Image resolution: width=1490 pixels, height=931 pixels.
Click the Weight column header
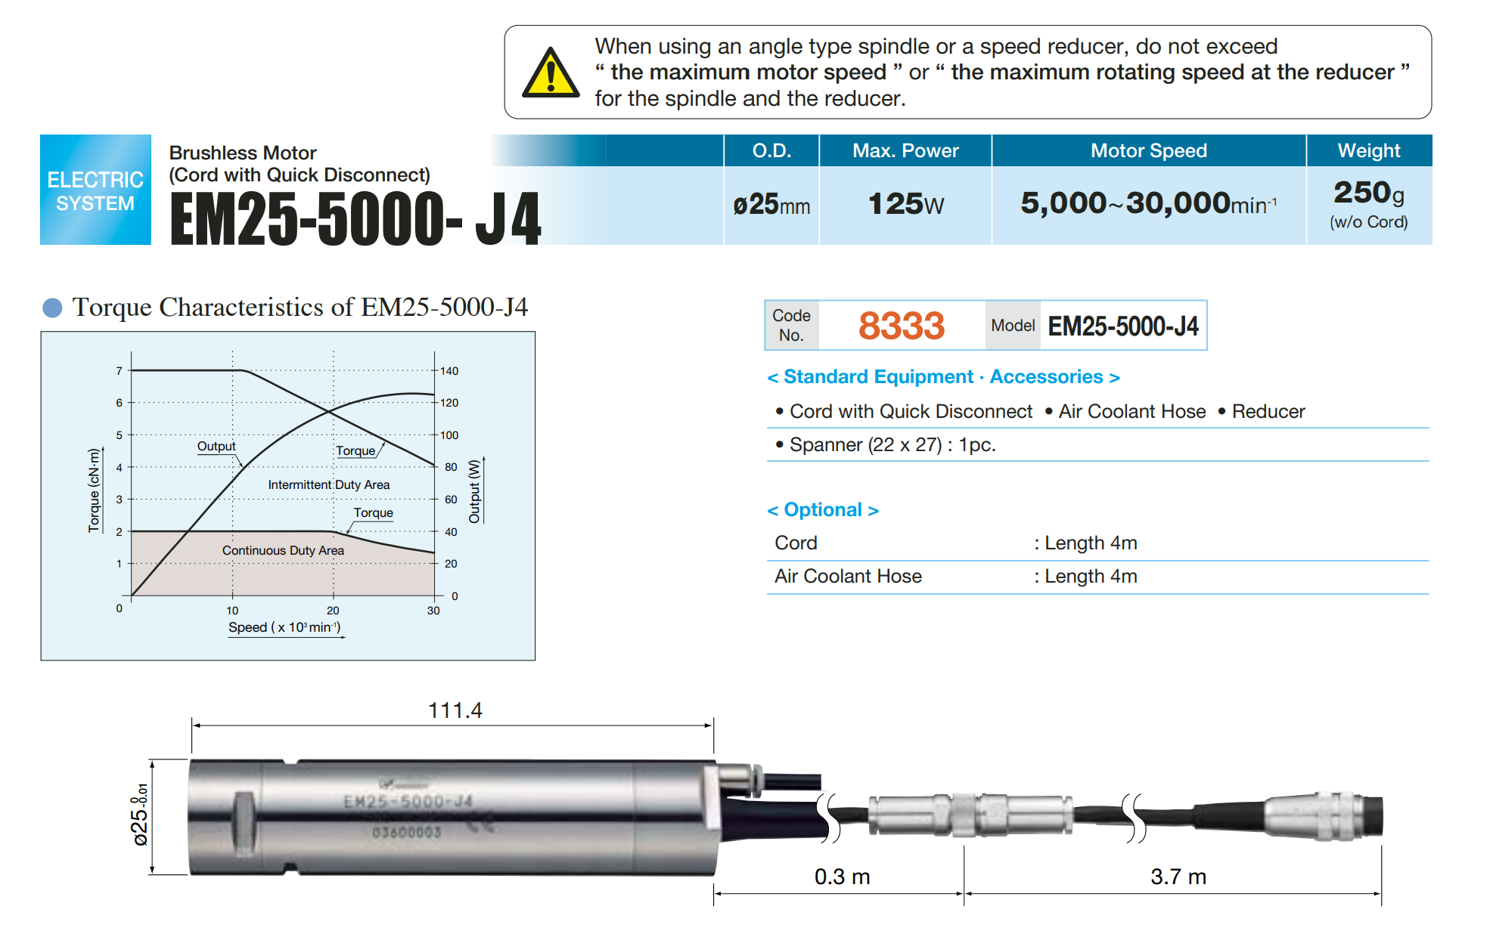(1369, 150)
